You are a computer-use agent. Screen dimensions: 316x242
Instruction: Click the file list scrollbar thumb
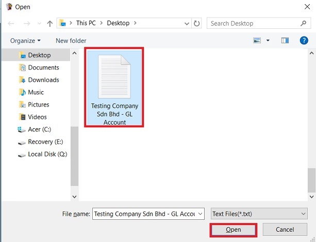[x=311, y=180]
